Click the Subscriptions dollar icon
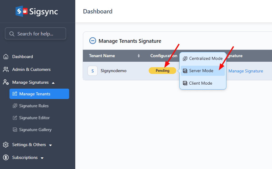Viewport: 272px width, 169px height. point(6,157)
